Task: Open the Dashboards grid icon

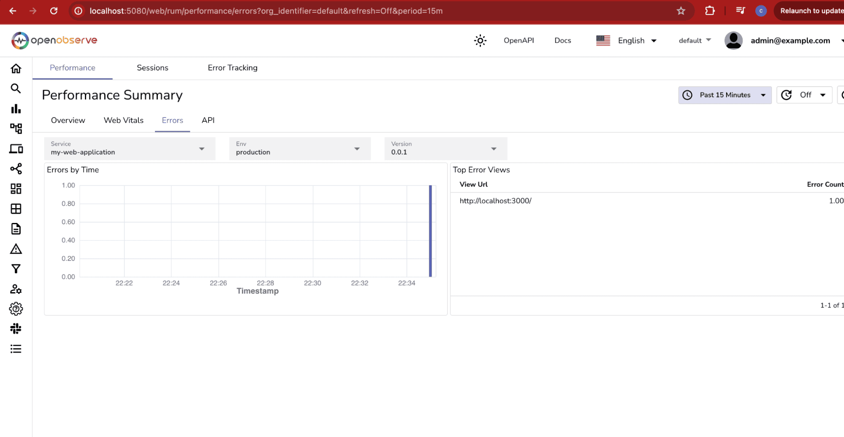Action: click(x=16, y=189)
